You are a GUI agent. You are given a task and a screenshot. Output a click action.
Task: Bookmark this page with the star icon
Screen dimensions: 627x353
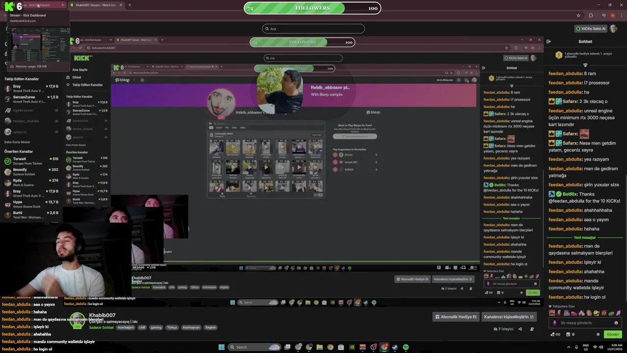coord(579,15)
